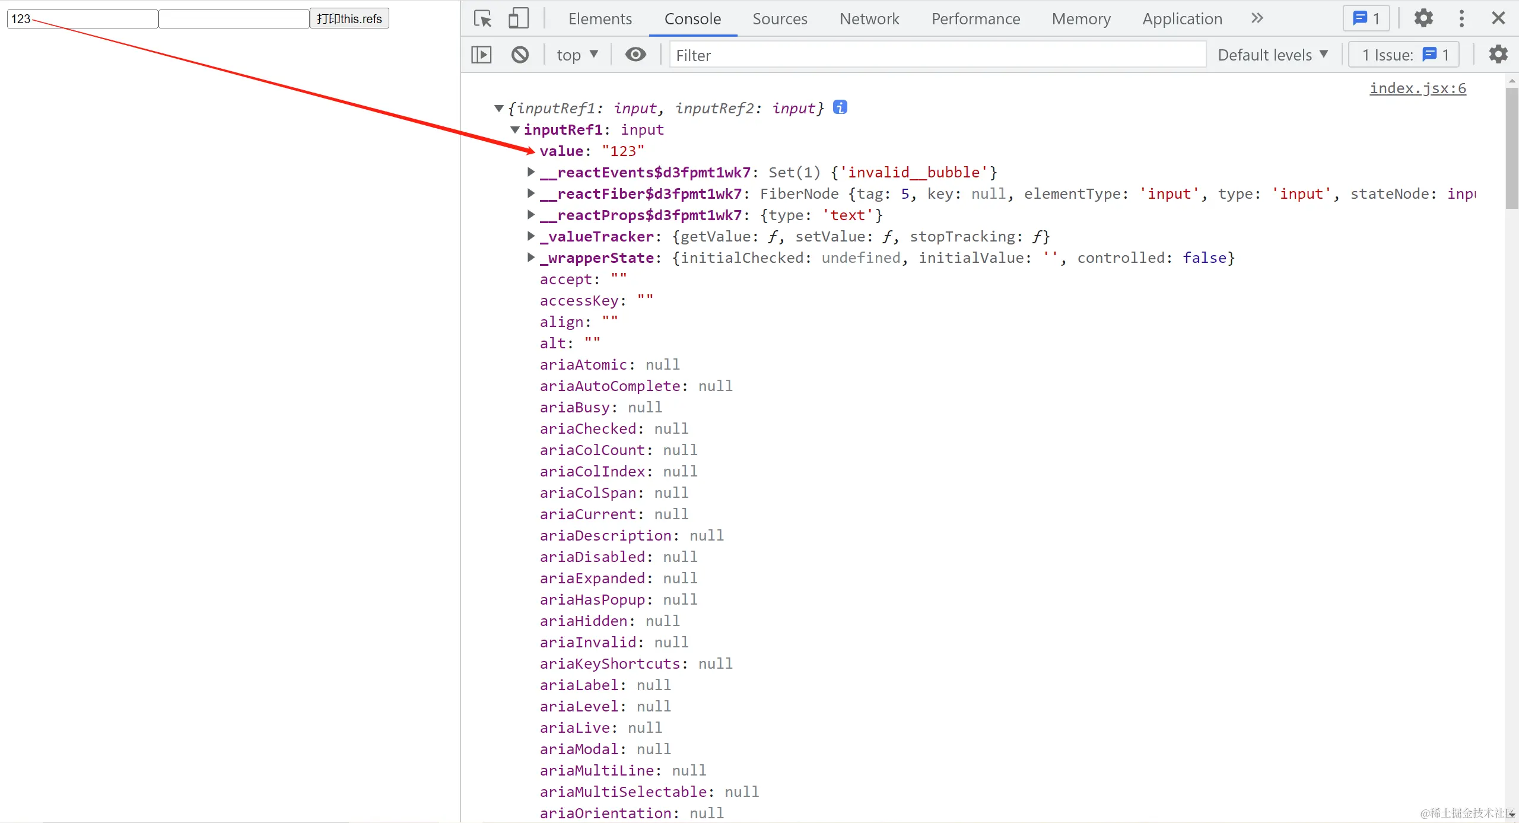Switch to the Network tab
1519x823 pixels.
coord(869,19)
